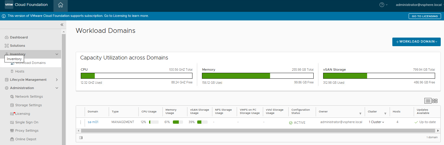Click the vSAN Storage Usage column header
444x145 pixels.
point(200,112)
